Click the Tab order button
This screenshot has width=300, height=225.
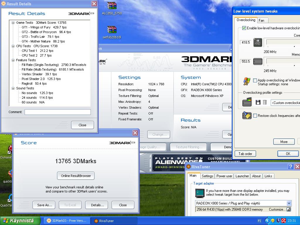(x=245, y=154)
